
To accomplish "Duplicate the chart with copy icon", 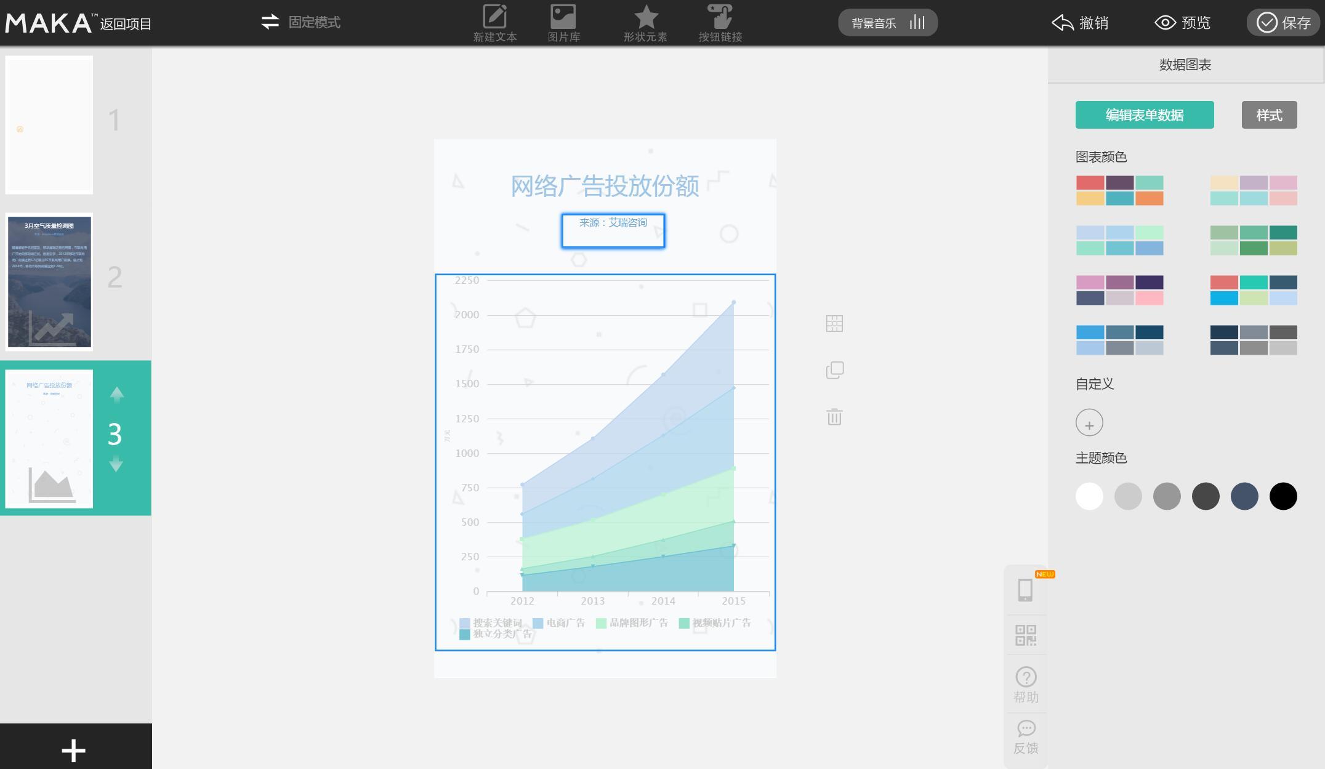I will click(834, 370).
